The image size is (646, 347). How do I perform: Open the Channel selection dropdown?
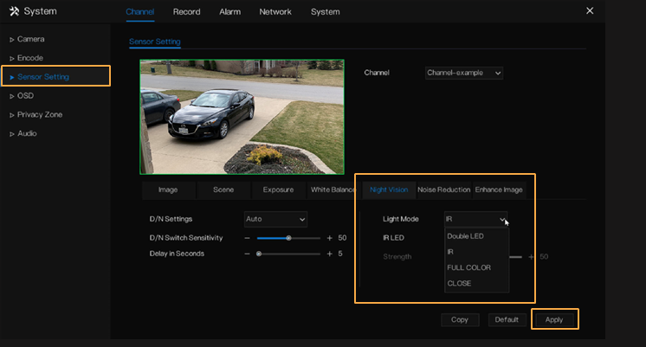pos(463,74)
